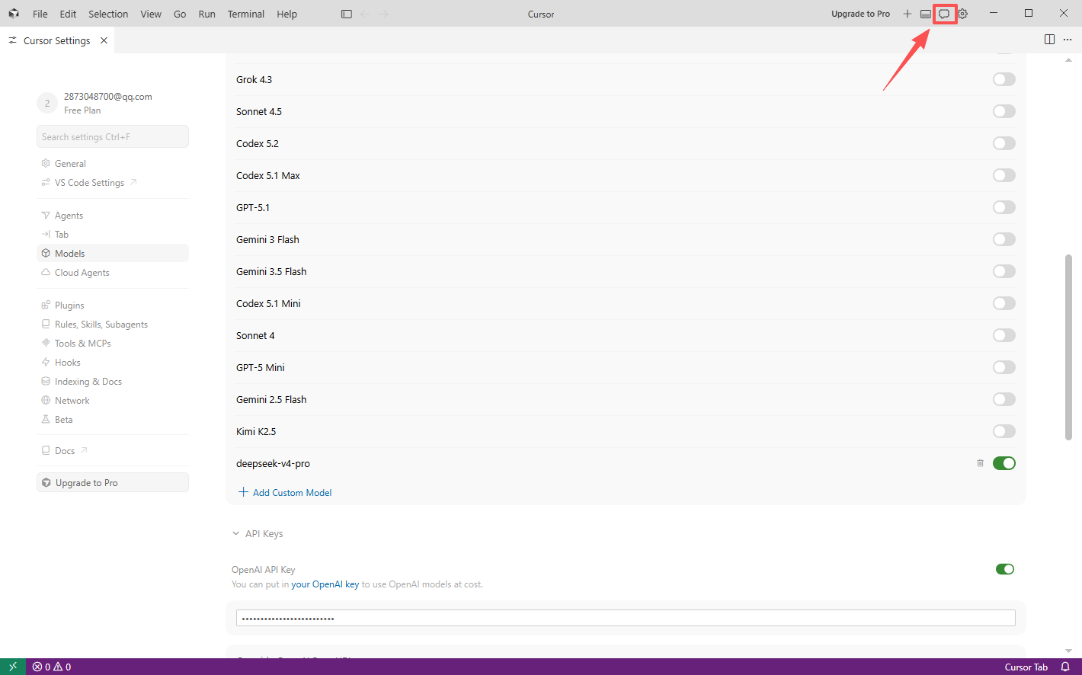
Task: Close the Cursor Settings tab
Action: (104, 40)
